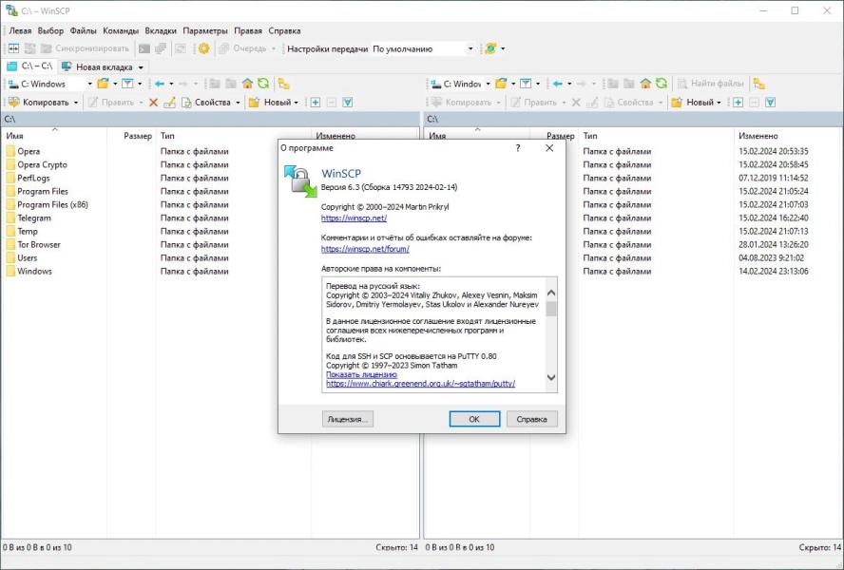The height and width of the screenshot is (570, 844).
Task: Click filter icon in right panel toolbar
Action: tap(526, 84)
